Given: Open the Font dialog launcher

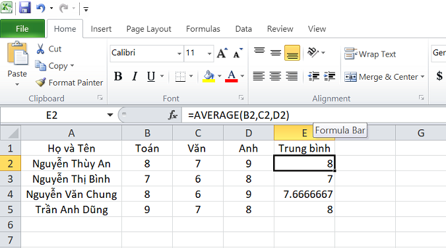Looking at the screenshot, I should [x=241, y=98].
